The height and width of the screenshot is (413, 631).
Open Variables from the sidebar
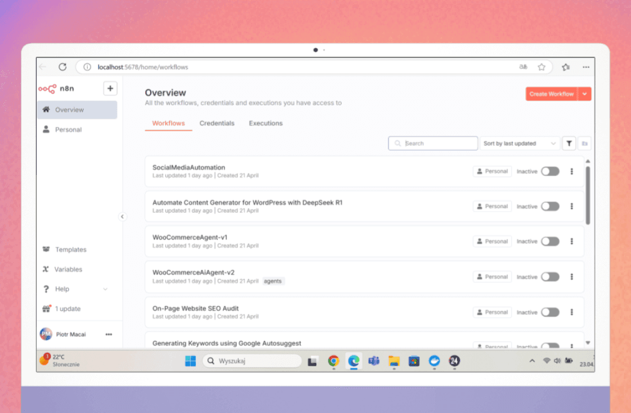click(x=68, y=269)
